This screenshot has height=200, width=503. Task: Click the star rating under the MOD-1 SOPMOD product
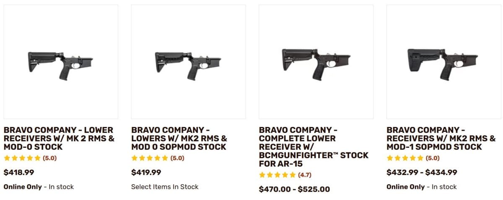click(x=405, y=158)
